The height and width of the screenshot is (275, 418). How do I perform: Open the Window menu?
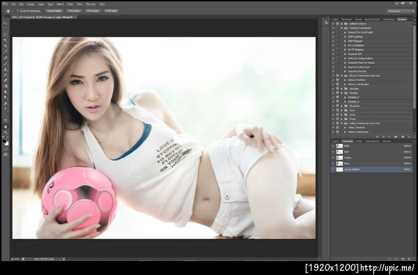(x=91, y=4)
